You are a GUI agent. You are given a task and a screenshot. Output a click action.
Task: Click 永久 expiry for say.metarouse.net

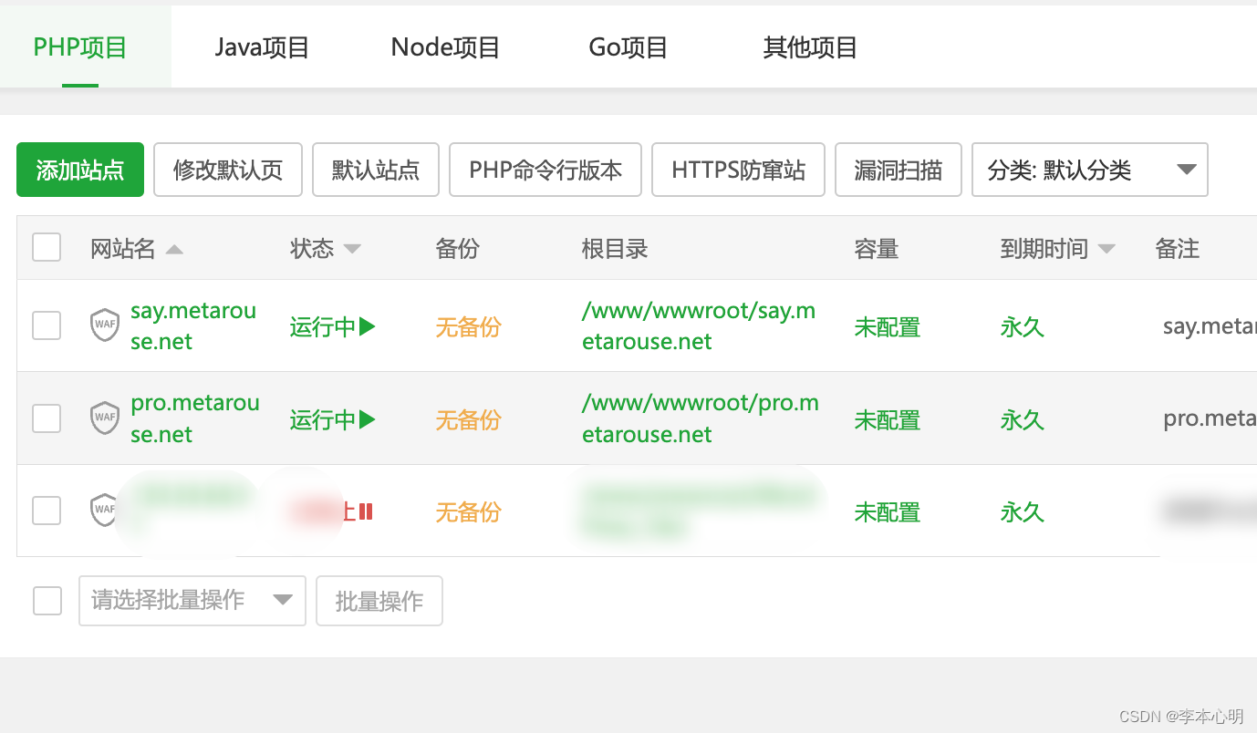click(x=1022, y=326)
